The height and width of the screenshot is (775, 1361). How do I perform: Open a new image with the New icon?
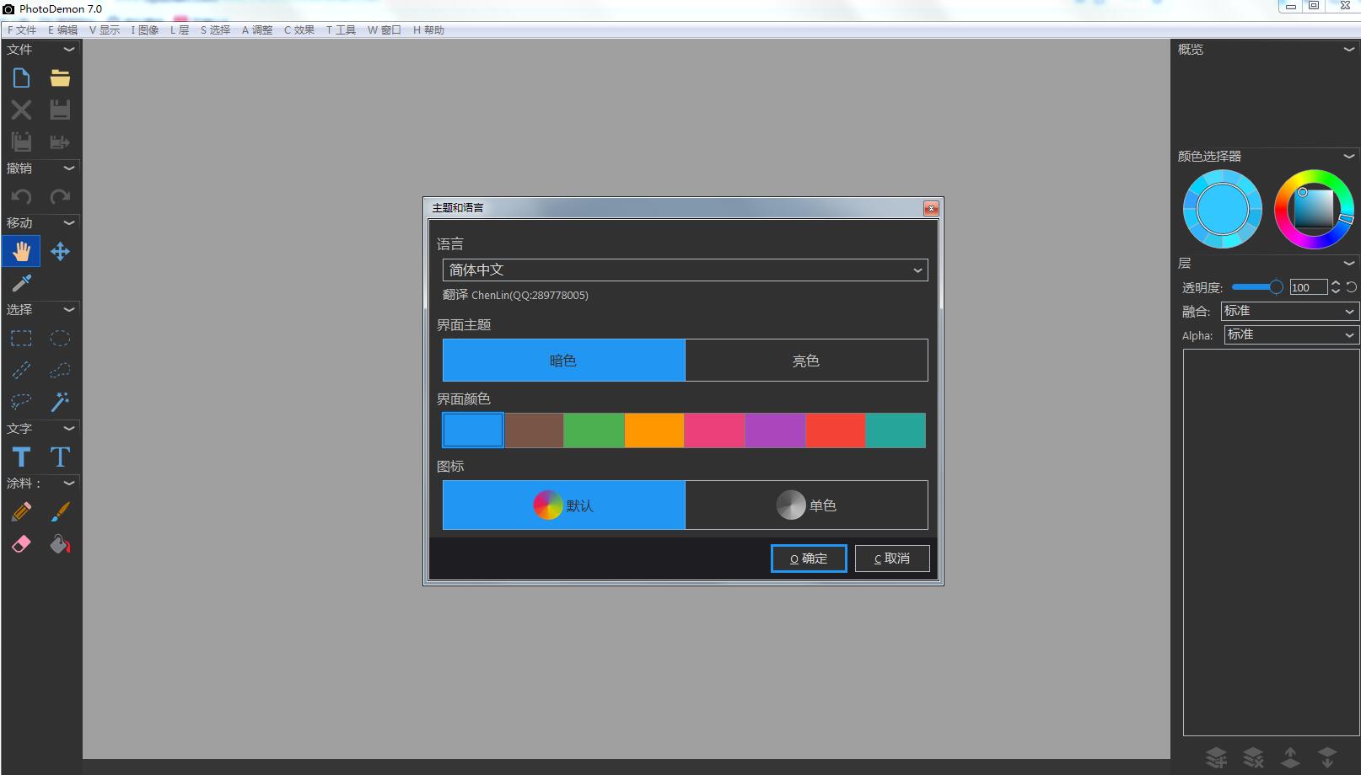point(20,77)
